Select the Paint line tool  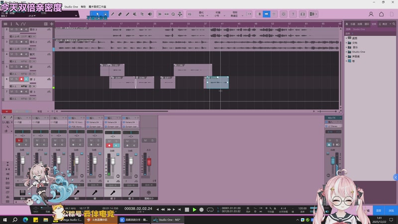click(x=127, y=14)
